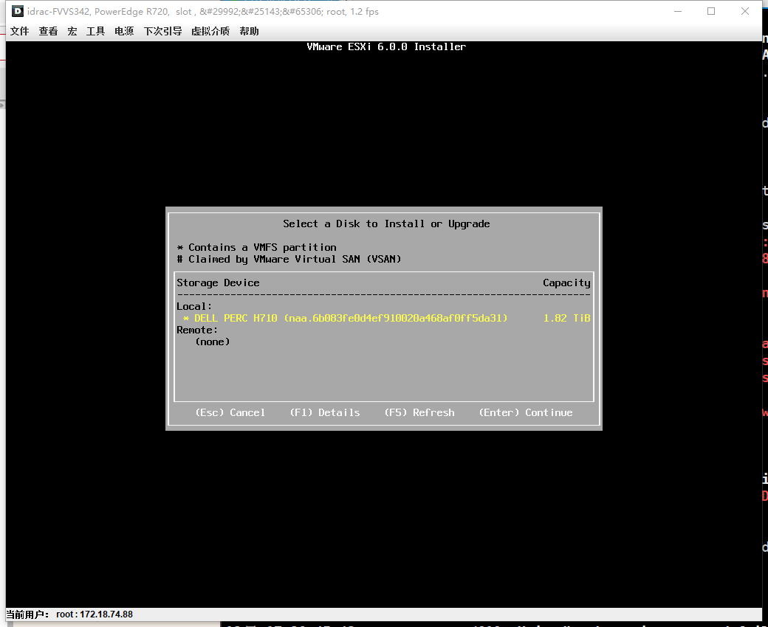Click the (F5) Refresh option

tap(419, 413)
